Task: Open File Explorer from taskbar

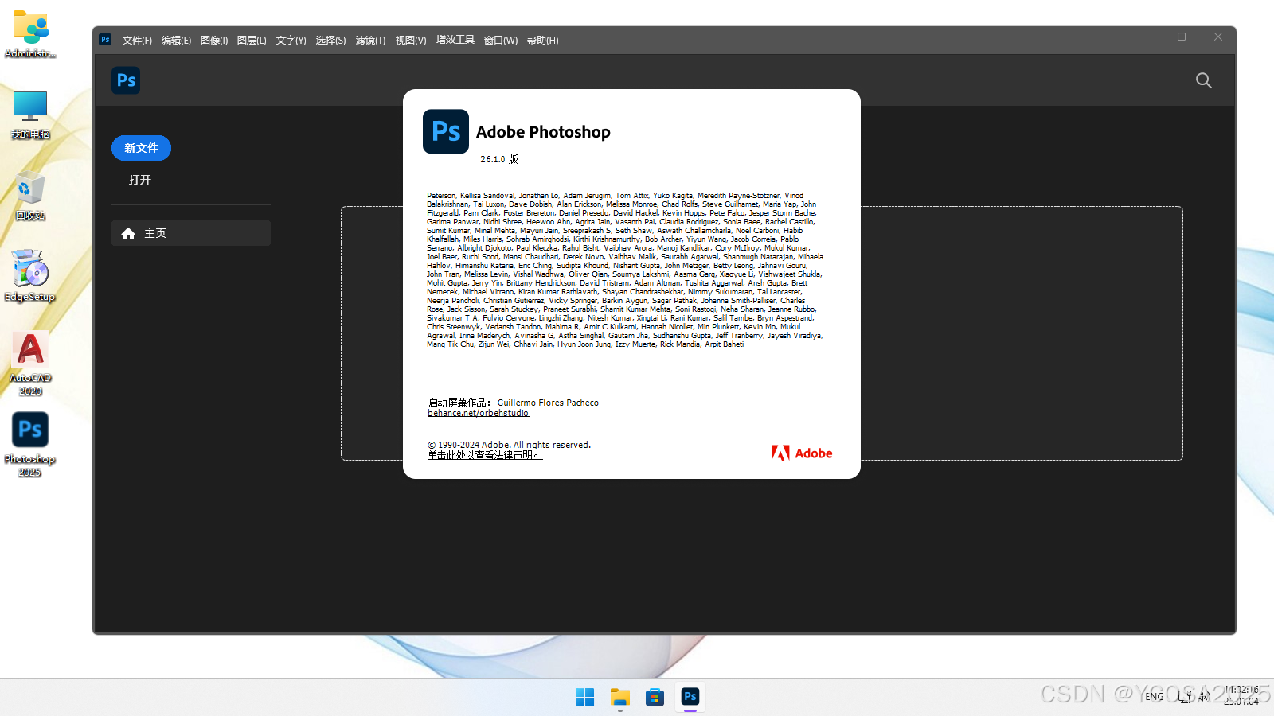Action: pyautogui.click(x=619, y=697)
